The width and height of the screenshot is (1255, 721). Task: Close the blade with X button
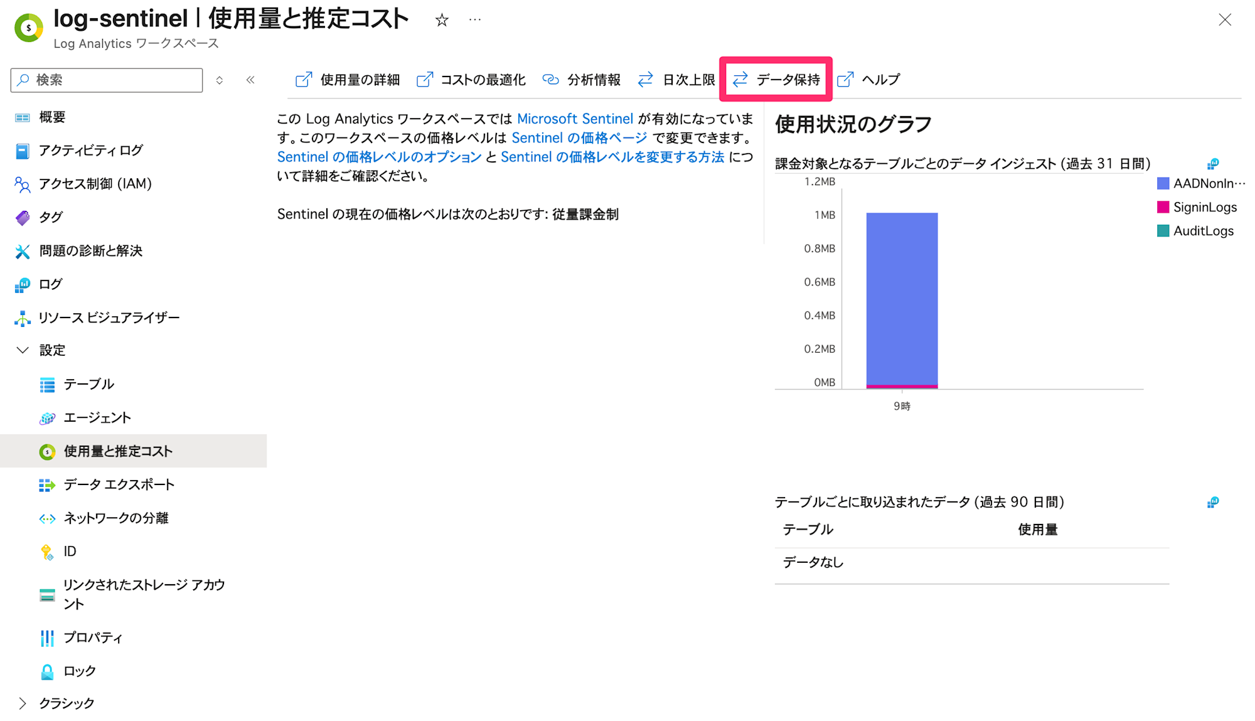(1225, 20)
